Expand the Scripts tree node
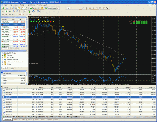This screenshot has height=122, width=157. [x=3, y=64]
